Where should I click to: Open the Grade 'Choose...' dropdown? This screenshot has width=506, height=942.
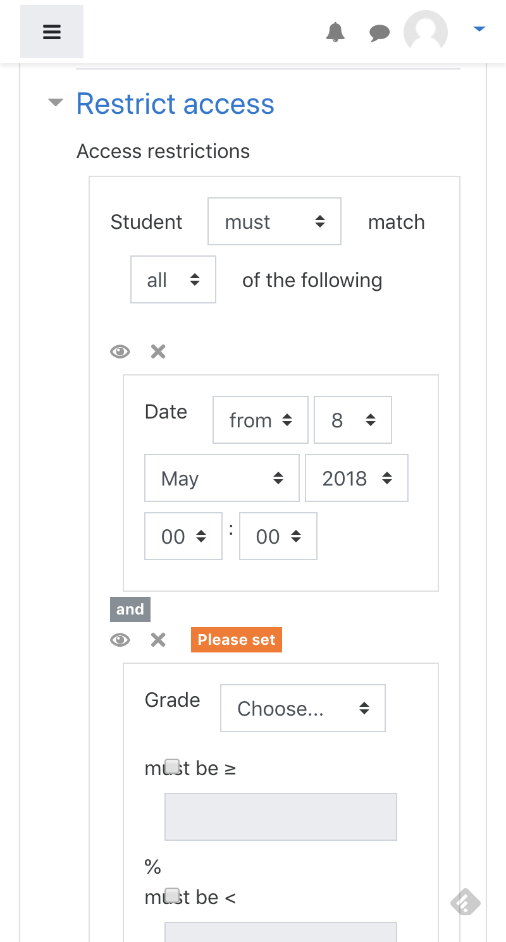coord(303,708)
